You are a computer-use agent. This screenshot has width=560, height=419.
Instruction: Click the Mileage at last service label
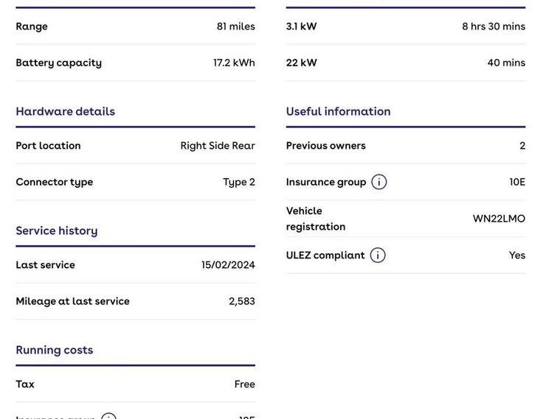coord(73,301)
